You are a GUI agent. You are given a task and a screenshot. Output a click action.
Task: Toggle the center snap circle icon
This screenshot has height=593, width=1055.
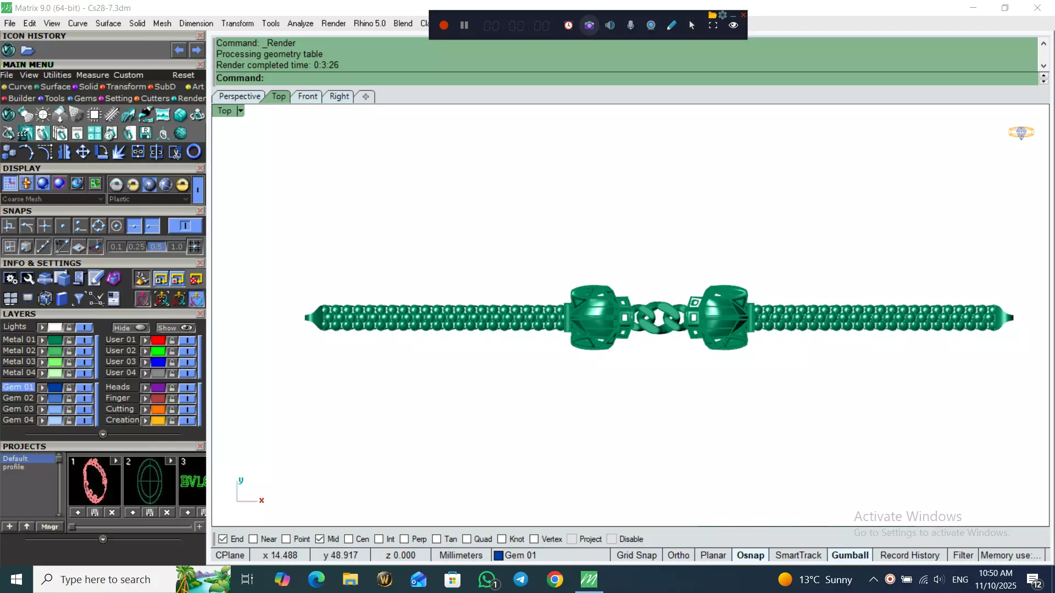pyautogui.click(x=116, y=226)
